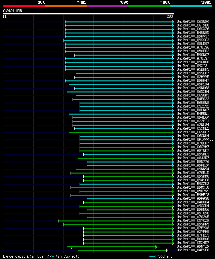The width and height of the screenshot is (215, 259).
Task: Click the UniRef100_A9PAS8 label
Action: point(193,199)
